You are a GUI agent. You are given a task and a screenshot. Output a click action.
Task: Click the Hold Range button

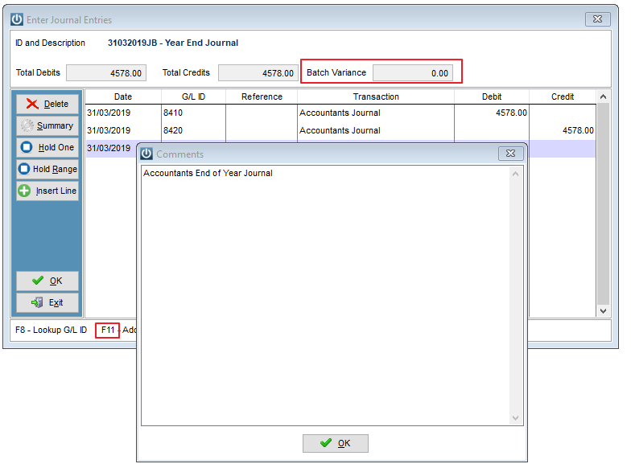(47, 169)
